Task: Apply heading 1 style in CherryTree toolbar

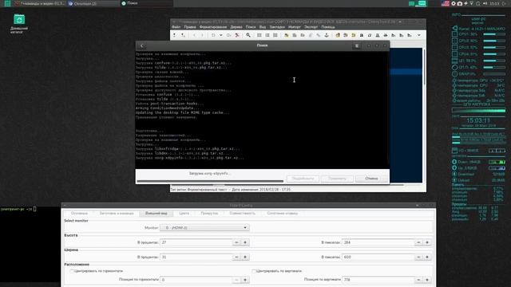Action: tap(394, 35)
